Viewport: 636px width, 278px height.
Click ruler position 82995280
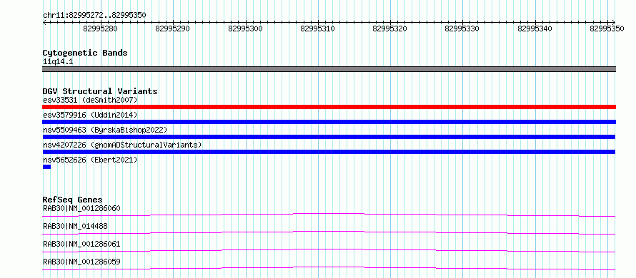pyautogui.click(x=100, y=29)
